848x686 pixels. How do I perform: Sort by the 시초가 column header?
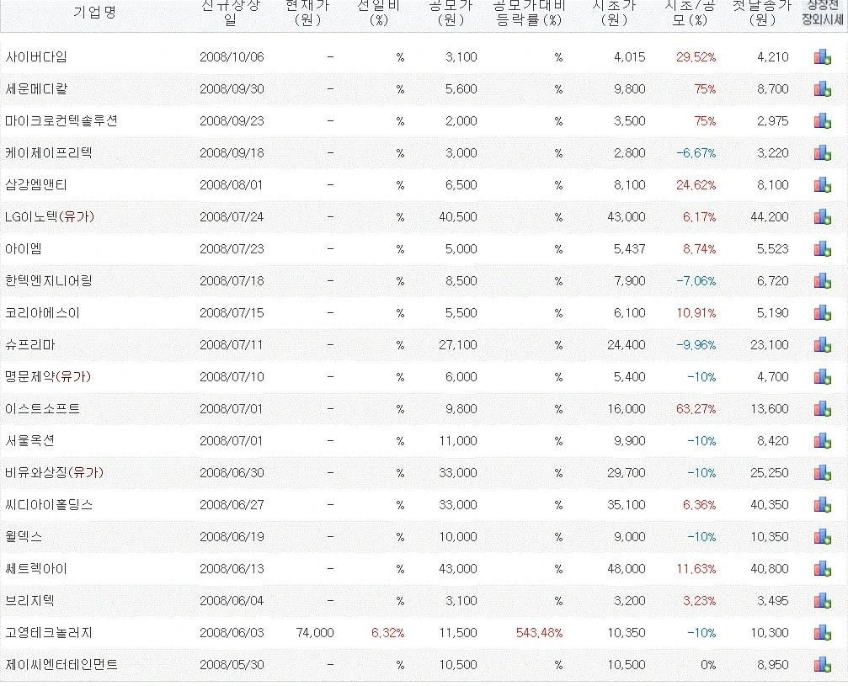tap(613, 13)
